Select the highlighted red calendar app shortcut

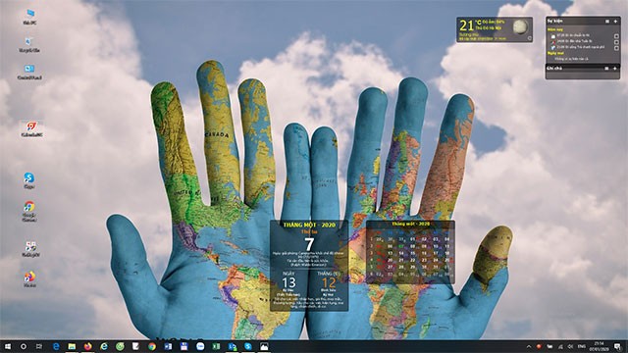pyautogui.click(x=31, y=129)
